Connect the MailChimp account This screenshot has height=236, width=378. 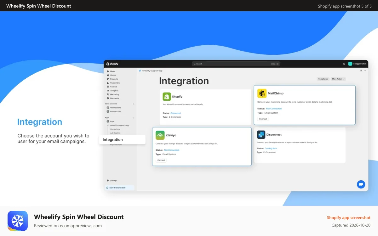click(263, 119)
